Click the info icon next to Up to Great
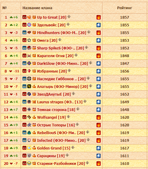The height and width of the screenshot is (169, 148). 69,17
